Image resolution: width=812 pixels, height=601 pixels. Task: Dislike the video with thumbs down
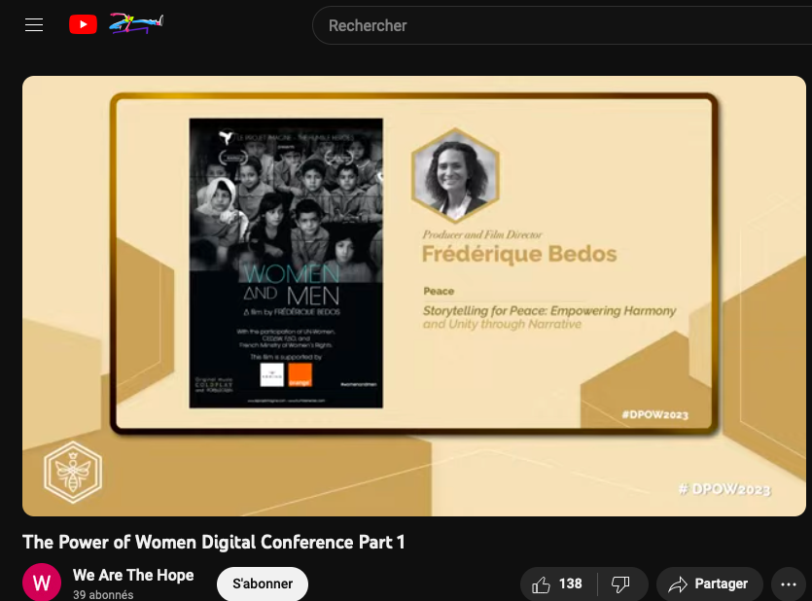(620, 584)
